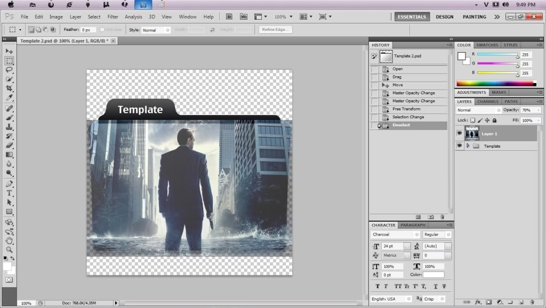The height and width of the screenshot is (308, 546).
Task: Select the Spot Healing Brush tool
Action: 9,108
